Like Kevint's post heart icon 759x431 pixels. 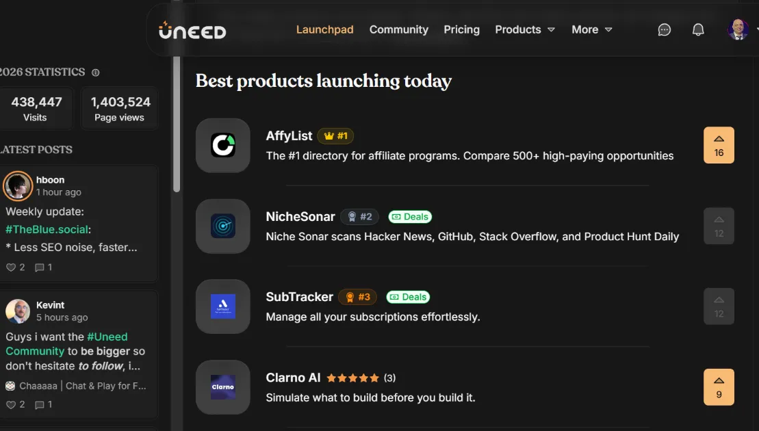[x=11, y=404]
